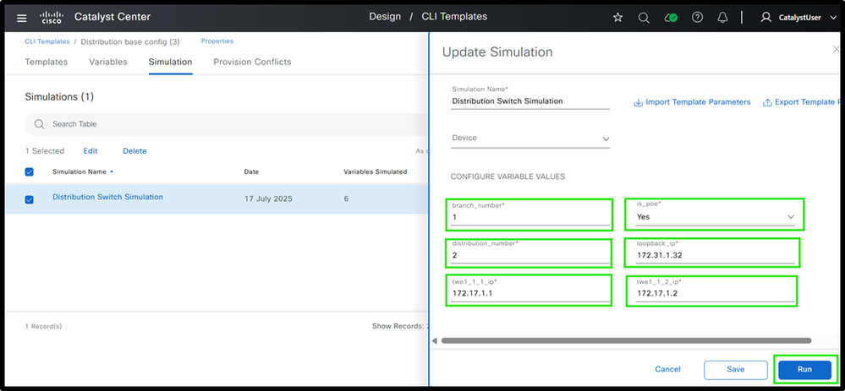Click the twe1_1_1_ip field
Viewport: 845px width, 391px height.
pyautogui.click(x=531, y=294)
